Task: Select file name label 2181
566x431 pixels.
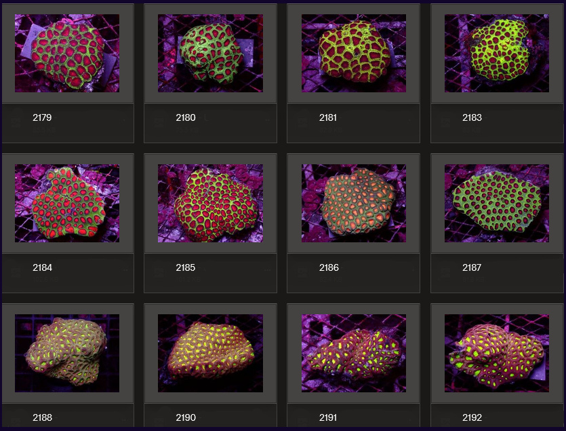Action: 328,117
